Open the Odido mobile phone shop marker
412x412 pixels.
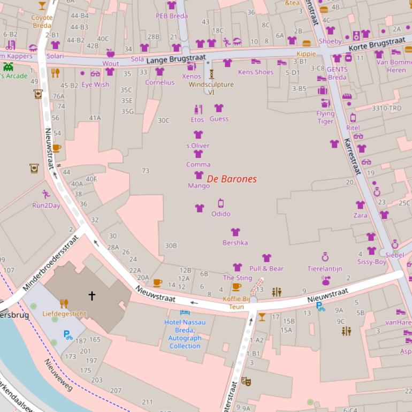(x=220, y=203)
